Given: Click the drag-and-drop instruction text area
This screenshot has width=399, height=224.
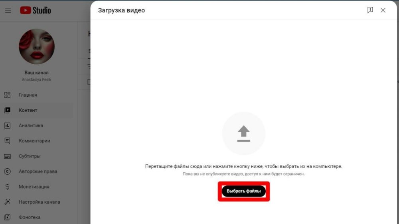Looking at the screenshot, I should [243, 166].
